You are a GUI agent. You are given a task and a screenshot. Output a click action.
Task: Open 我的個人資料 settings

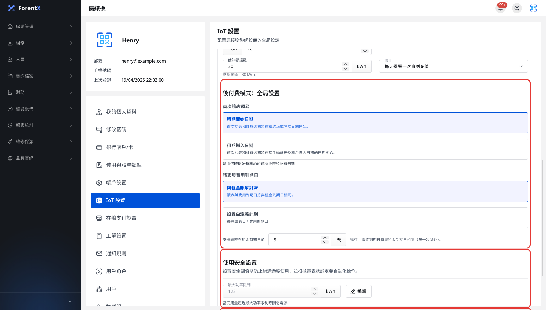tap(145, 112)
